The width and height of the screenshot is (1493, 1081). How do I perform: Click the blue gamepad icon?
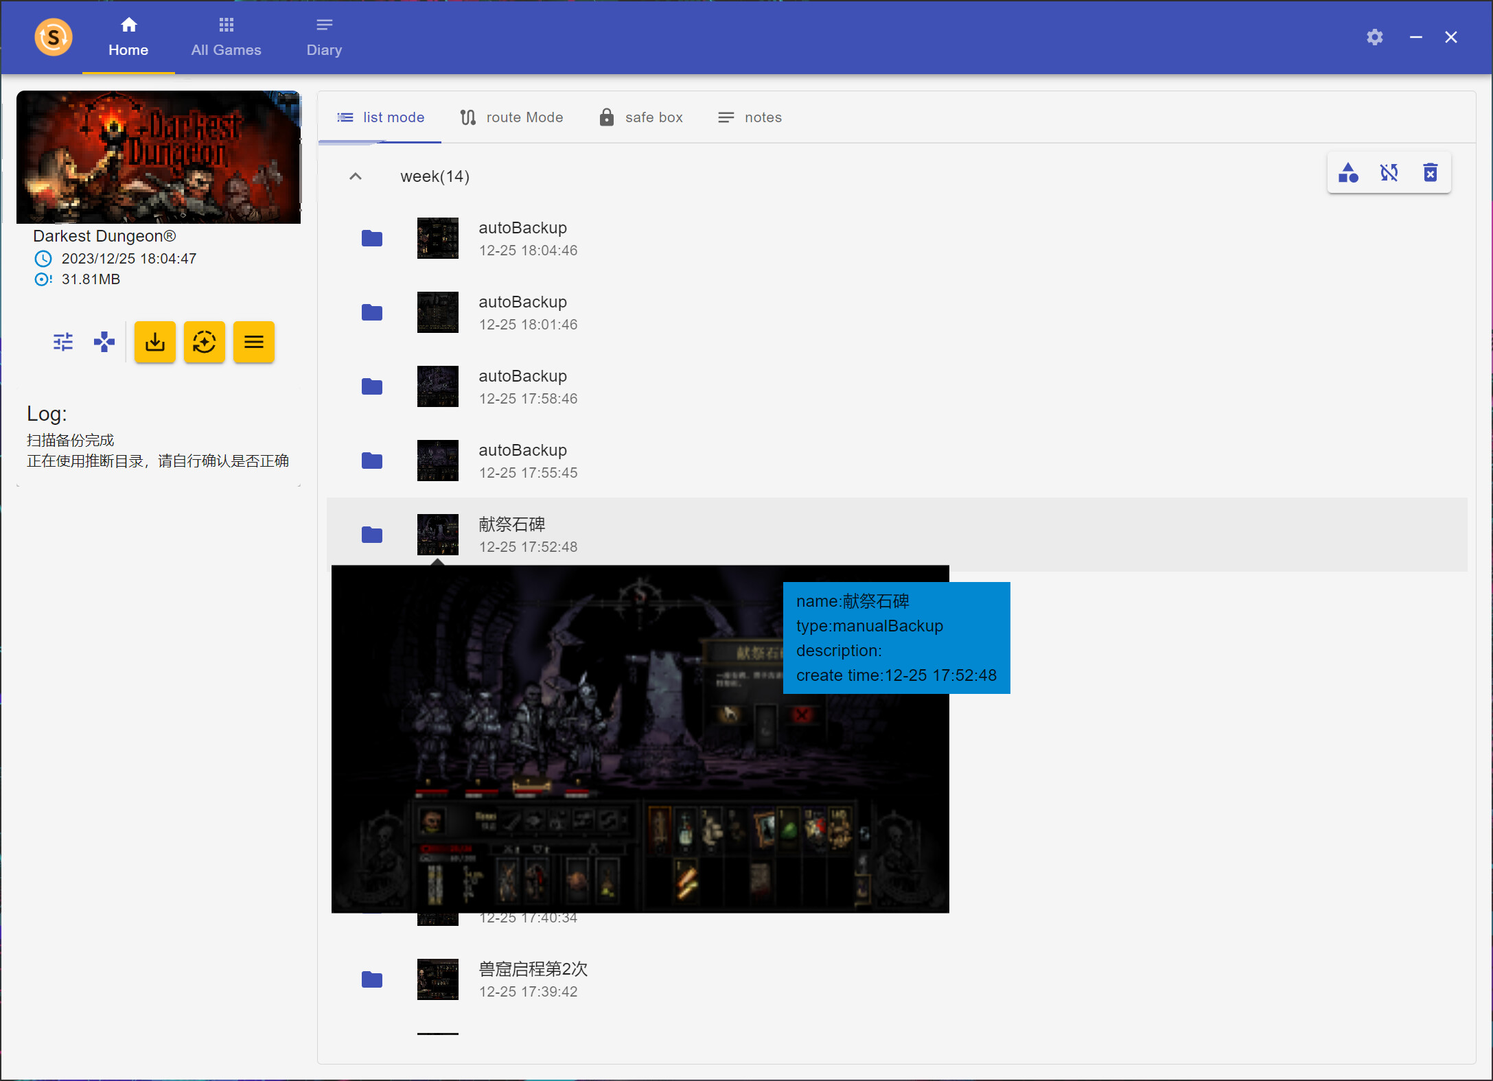click(104, 341)
